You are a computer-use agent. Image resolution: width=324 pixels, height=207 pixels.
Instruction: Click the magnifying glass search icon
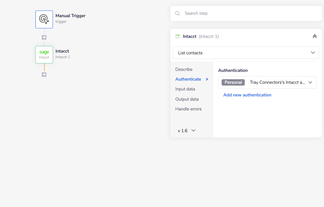[x=178, y=14]
